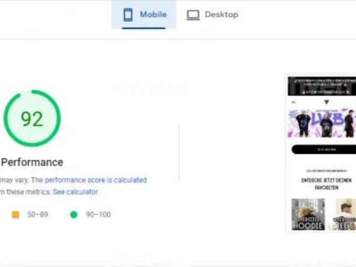356x267 pixels.
Task: Click the '50–89' legend text
Action: [x=37, y=215]
